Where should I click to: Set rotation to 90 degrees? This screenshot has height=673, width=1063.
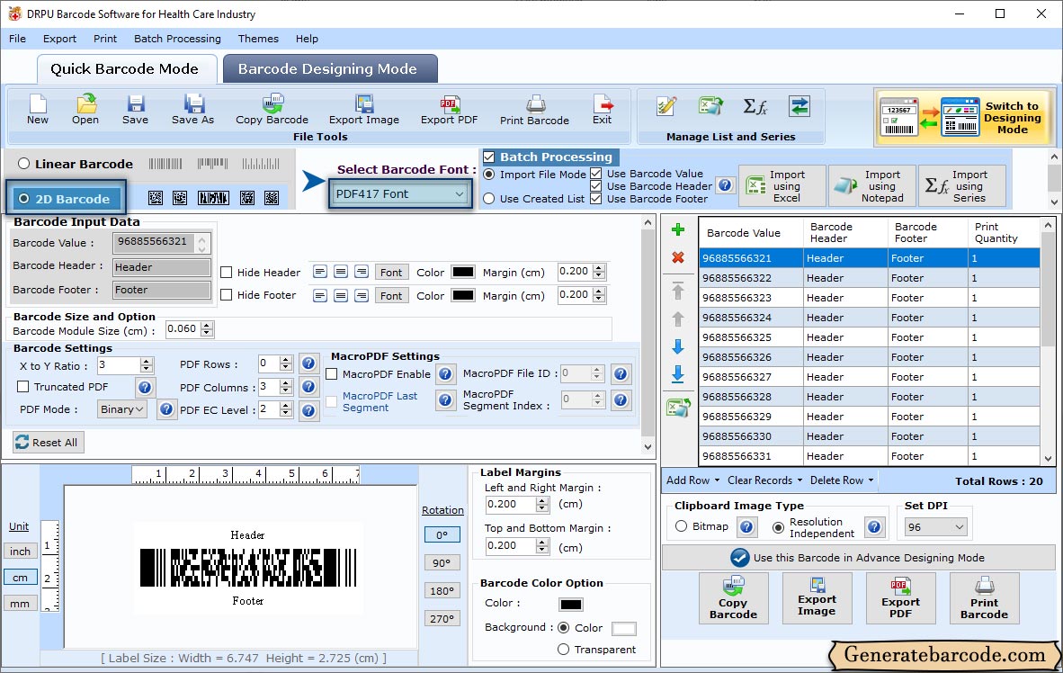[442, 562]
